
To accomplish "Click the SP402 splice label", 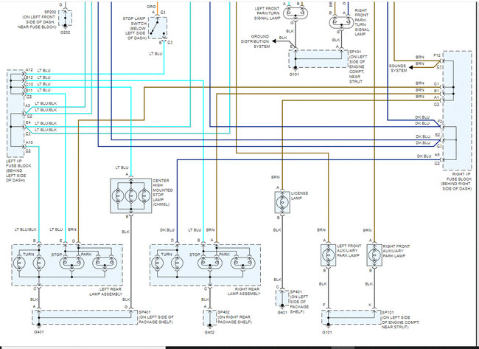I will click(223, 312).
